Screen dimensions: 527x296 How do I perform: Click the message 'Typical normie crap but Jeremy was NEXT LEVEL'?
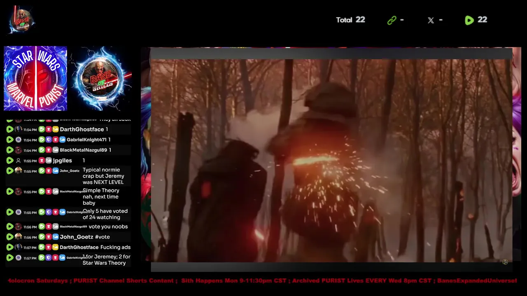(x=103, y=176)
